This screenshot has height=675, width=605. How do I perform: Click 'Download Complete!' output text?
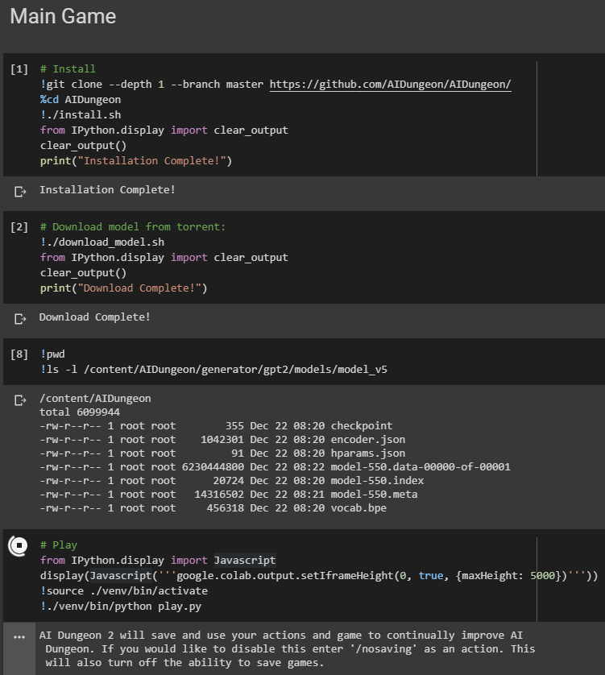coord(95,317)
